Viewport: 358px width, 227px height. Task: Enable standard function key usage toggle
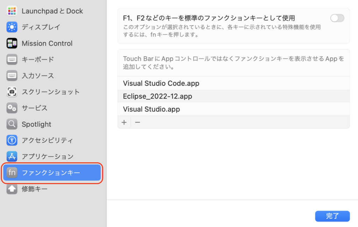click(337, 18)
